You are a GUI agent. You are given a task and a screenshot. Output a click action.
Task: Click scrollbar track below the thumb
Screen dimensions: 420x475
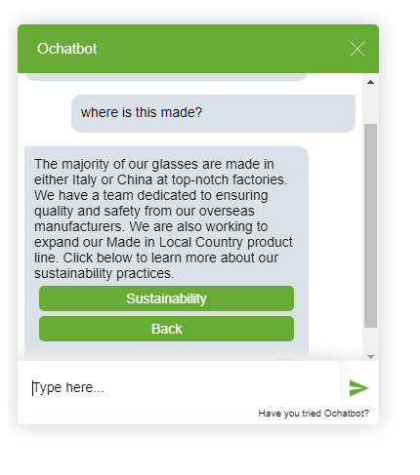point(370,340)
